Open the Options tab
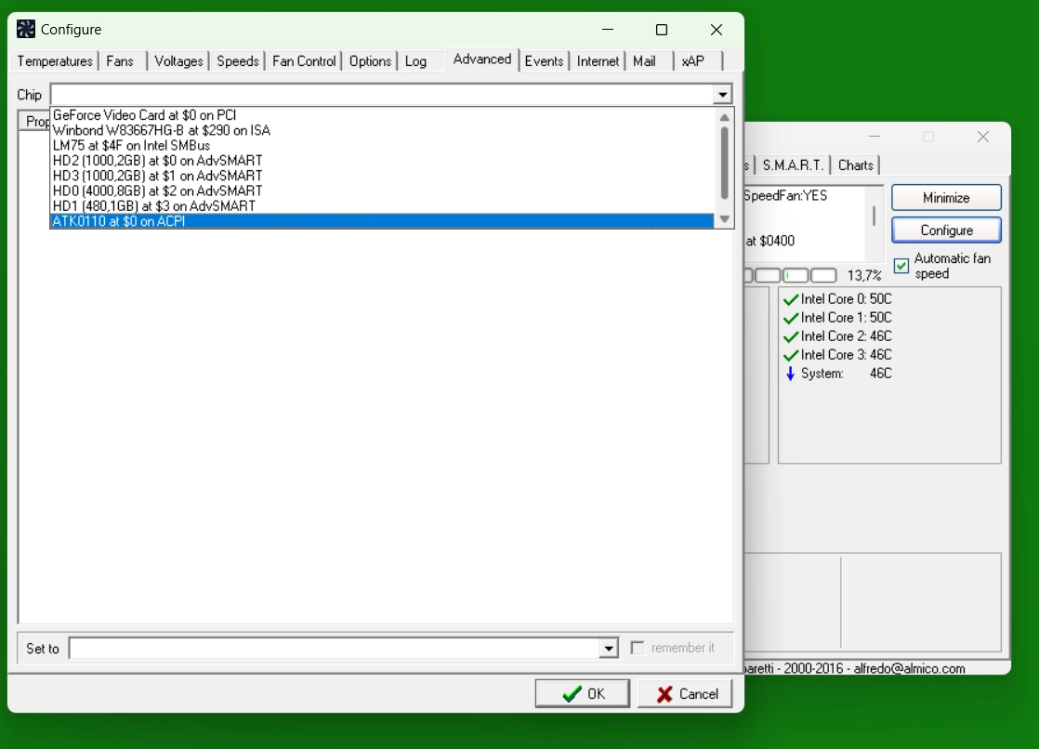This screenshot has height=749, width=1039. pos(370,61)
